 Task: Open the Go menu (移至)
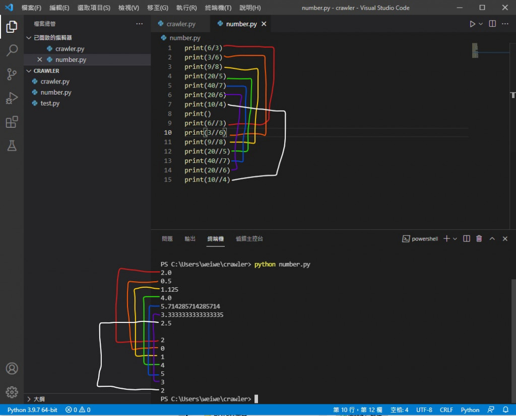[158, 8]
